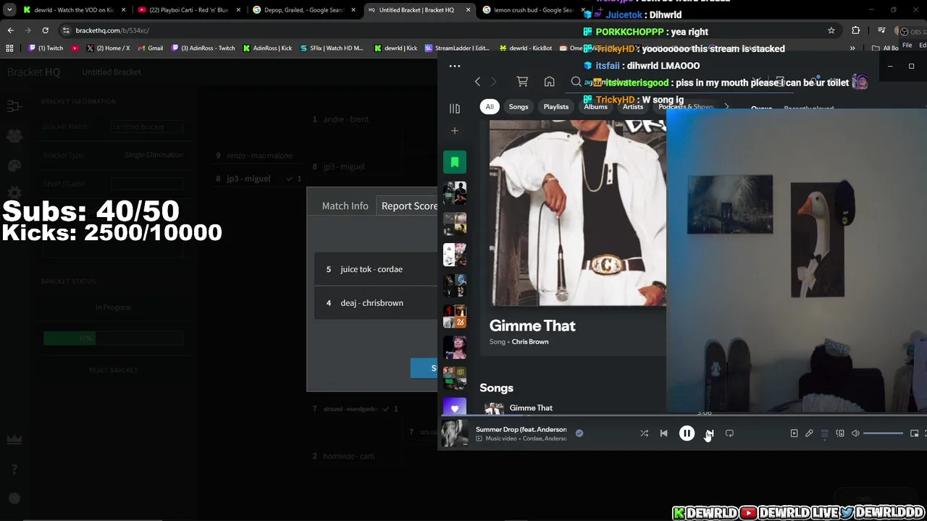Image resolution: width=927 pixels, height=521 pixels.
Task: Open the Now Playing view icon
Action: coord(794,433)
